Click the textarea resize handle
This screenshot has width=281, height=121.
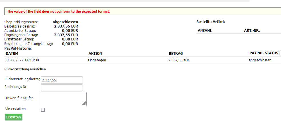84,104
